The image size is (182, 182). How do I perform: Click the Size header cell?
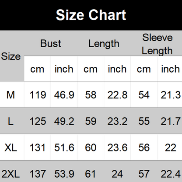click(x=11, y=56)
